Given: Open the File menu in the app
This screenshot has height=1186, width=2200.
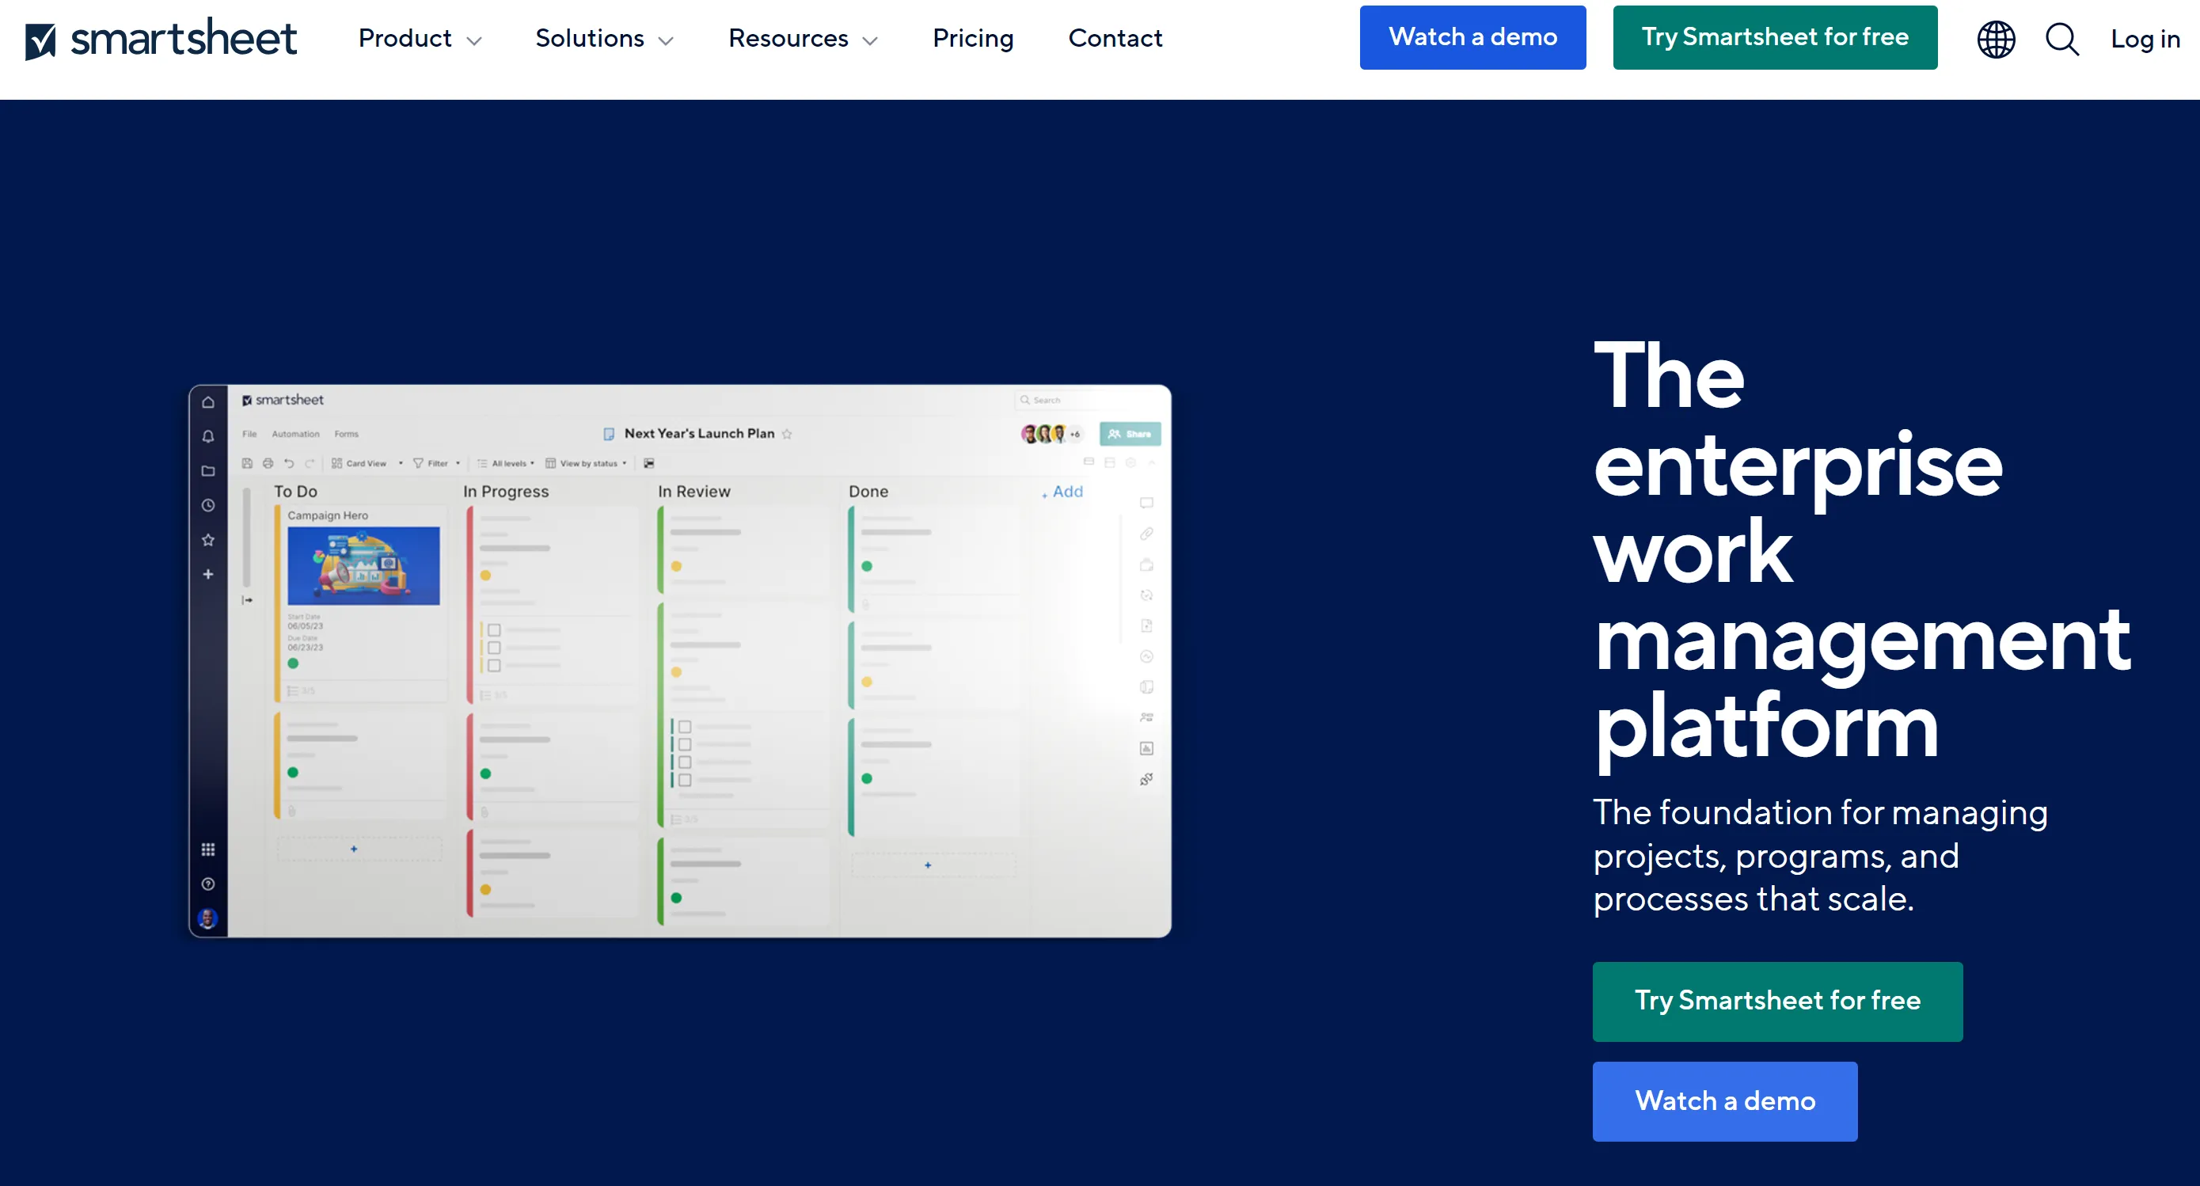Looking at the screenshot, I should click(249, 434).
